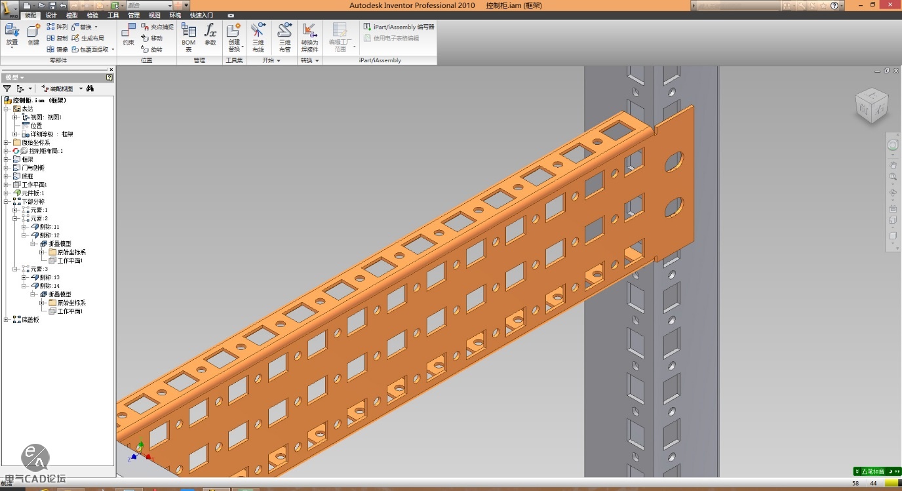Select the 镜像 mirror tool
The width and height of the screenshot is (902, 491).
(x=57, y=49)
